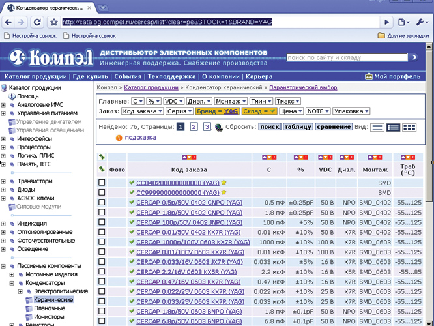Image resolution: width=434 pixels, height=326 pixels.
Task: Switch to the grid view icon
Action: [x=409, y=127]
